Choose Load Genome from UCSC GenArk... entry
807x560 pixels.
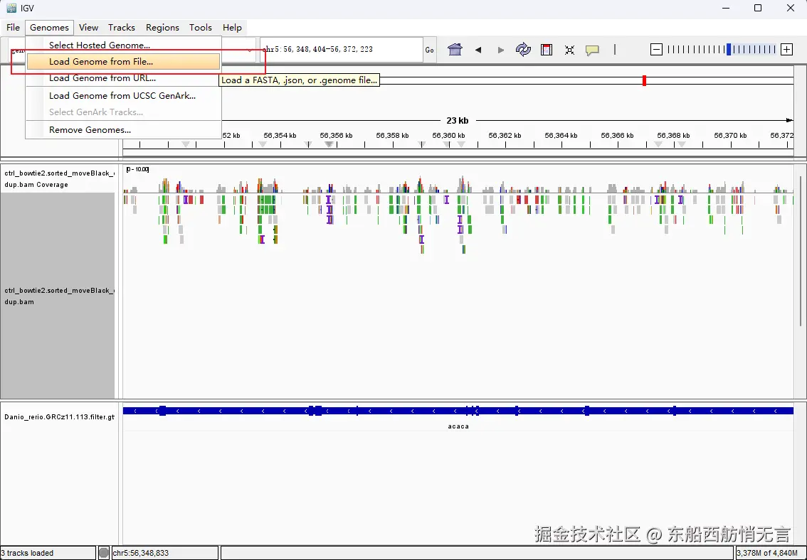click(124, 95)
